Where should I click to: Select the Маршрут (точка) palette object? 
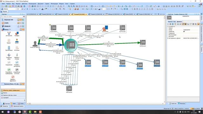pyautogui.click(x=17, y=56)
